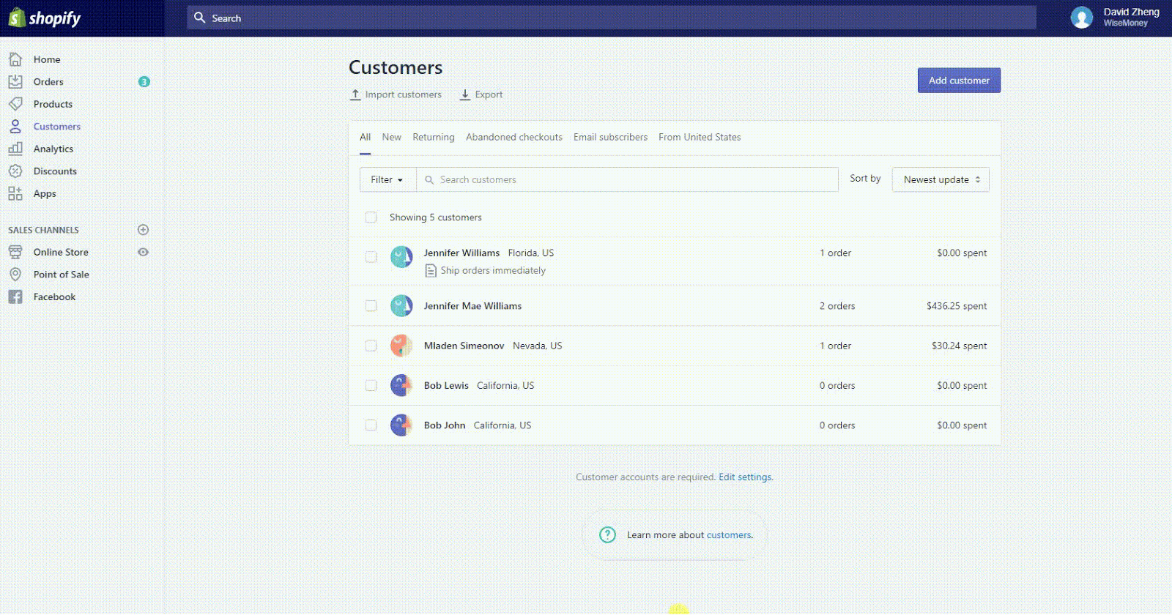Click Mladen Simeonov's avatar
1172x615 pixels.
(x=401, y=346)
